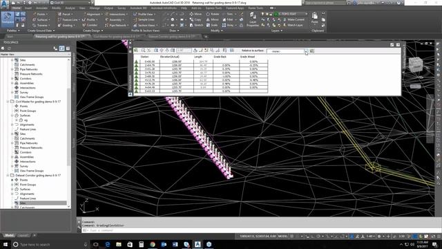Click the Elevation(Actual) column header
The image size is (442, 249).
[169, 57]
